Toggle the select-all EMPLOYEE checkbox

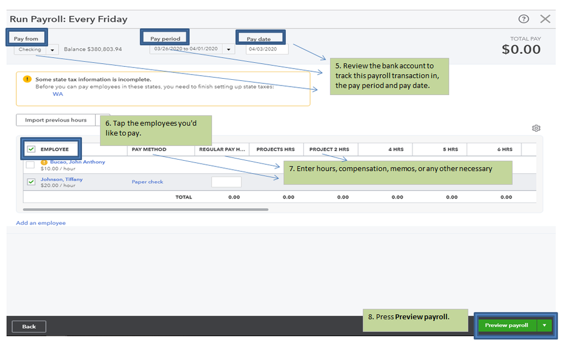[31, 149]
